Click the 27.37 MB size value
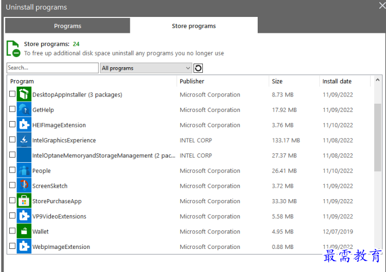Screen dimensions: 386x272 [284, 156]
